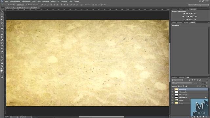The image size is (210, 118).
Task: Add a Black & White adjustment
Action: click(x=188, y=16)
